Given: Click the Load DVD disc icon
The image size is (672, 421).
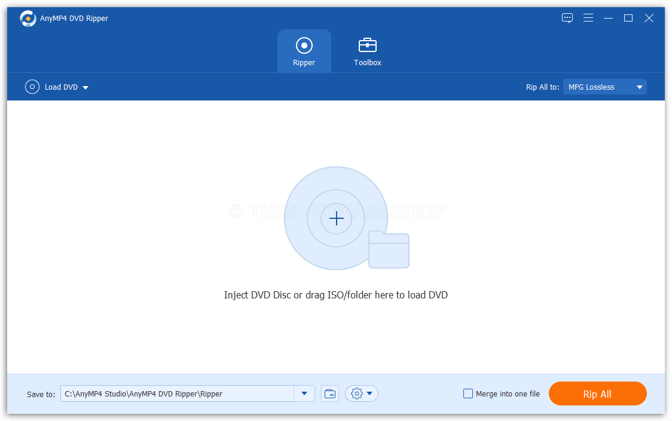Looking at the screenshot, I should [x=32, y=87].
